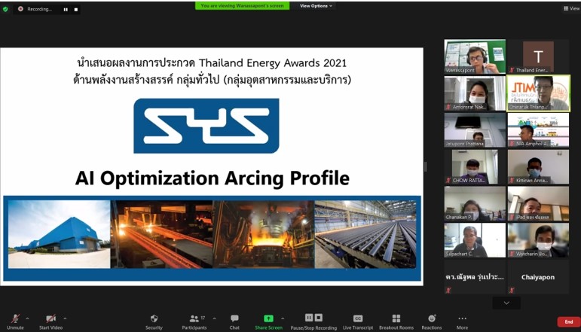Expand audio settings arrow next to Unmute

pyautogui.click(x=27, y=318)
